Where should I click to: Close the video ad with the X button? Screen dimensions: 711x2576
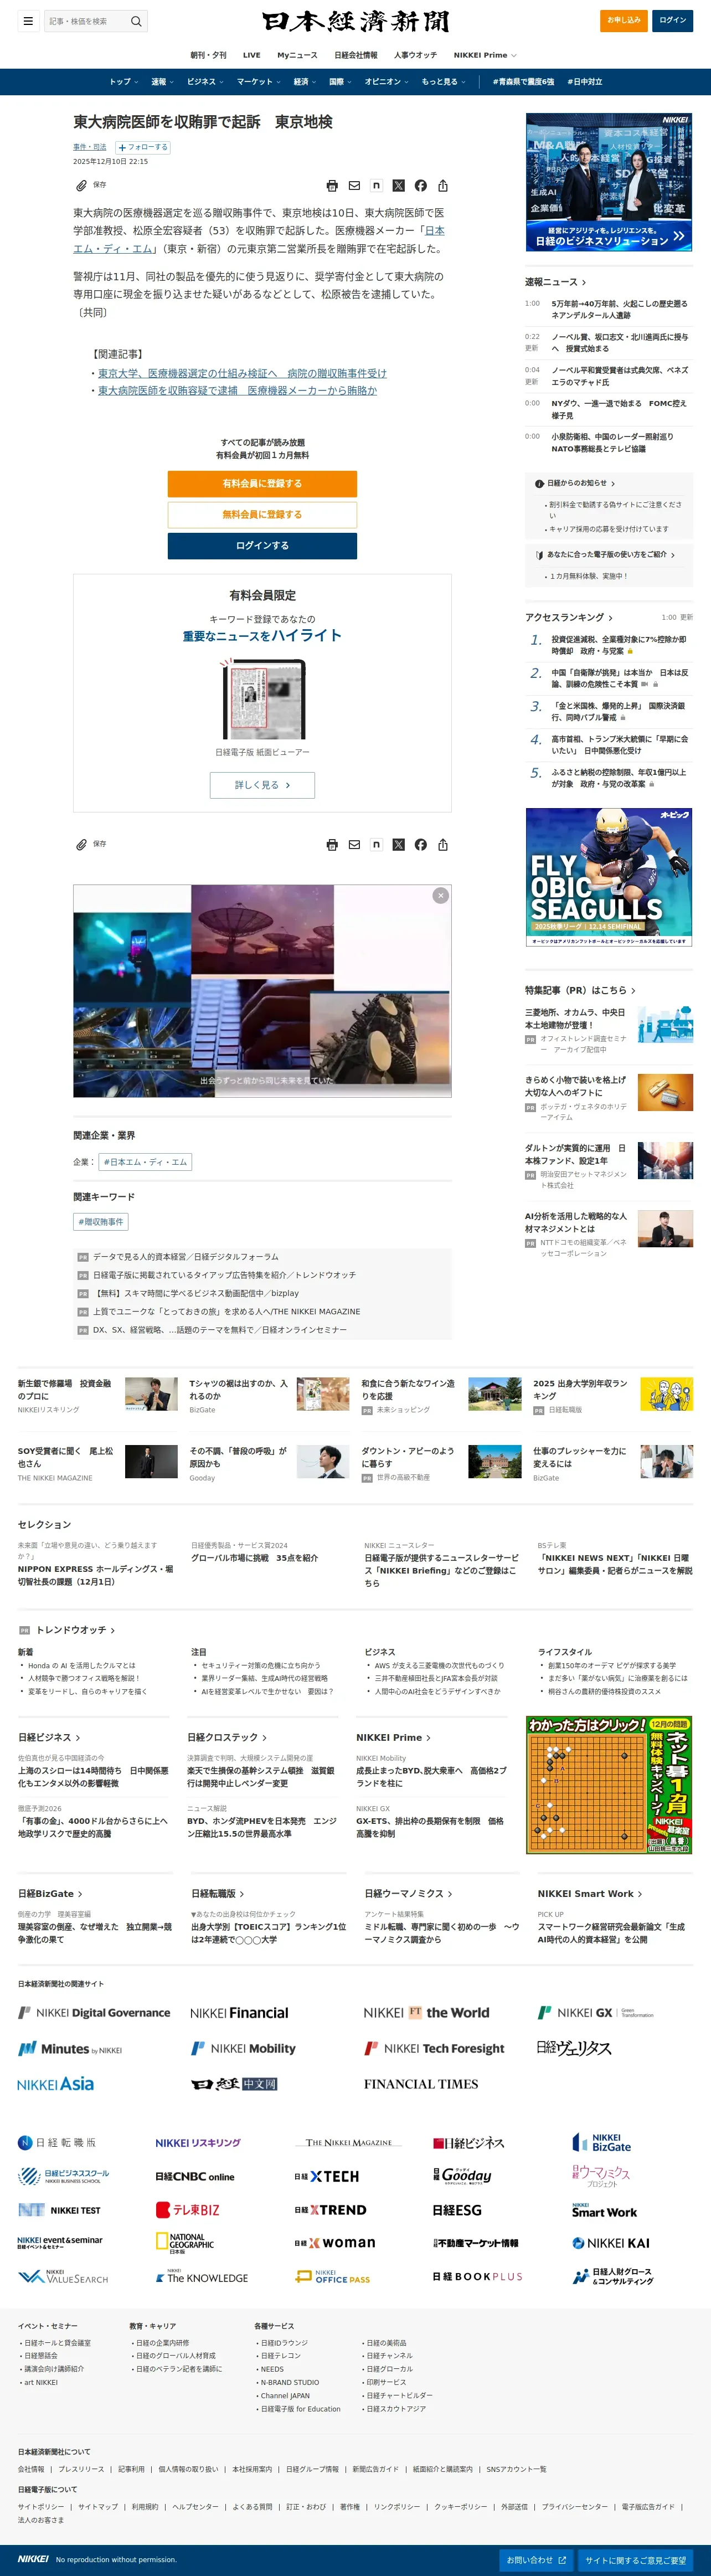tap(440, 896)
